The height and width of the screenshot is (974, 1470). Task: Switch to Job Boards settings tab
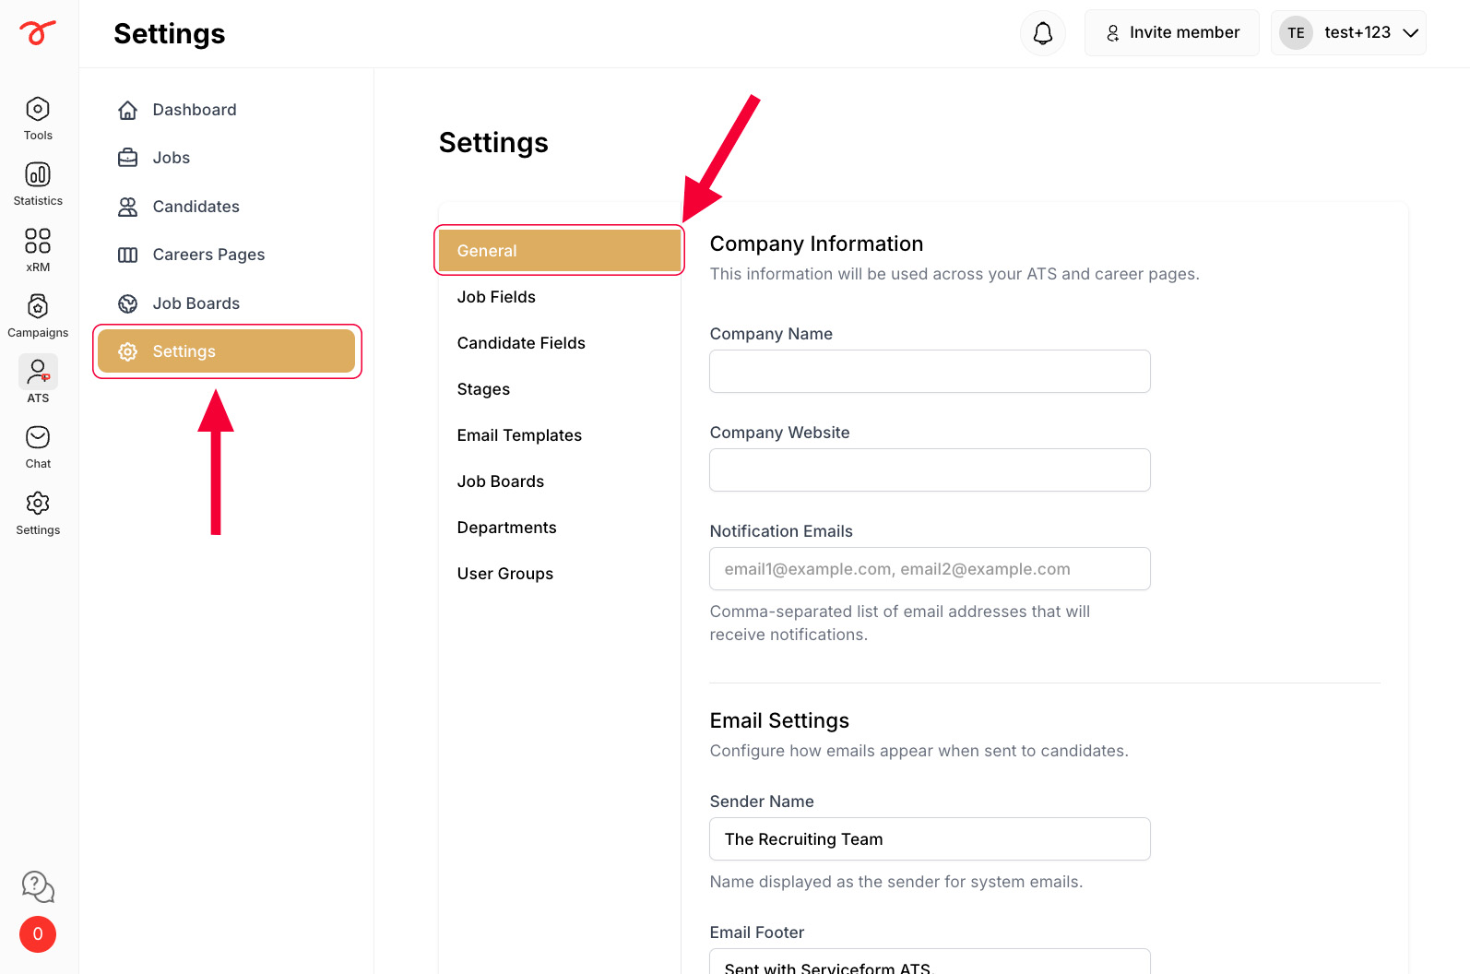point(560,481)
